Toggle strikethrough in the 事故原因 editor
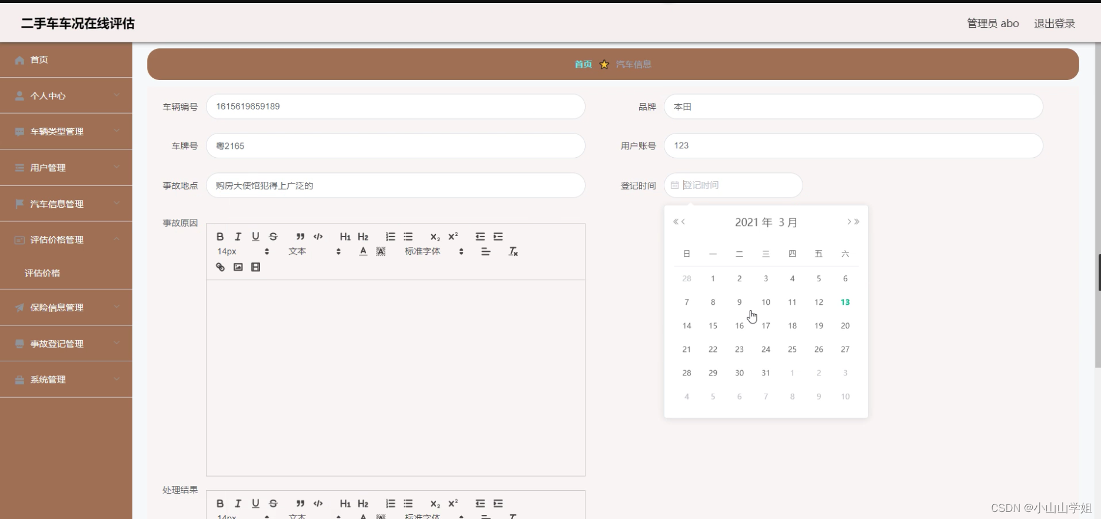 273,237
